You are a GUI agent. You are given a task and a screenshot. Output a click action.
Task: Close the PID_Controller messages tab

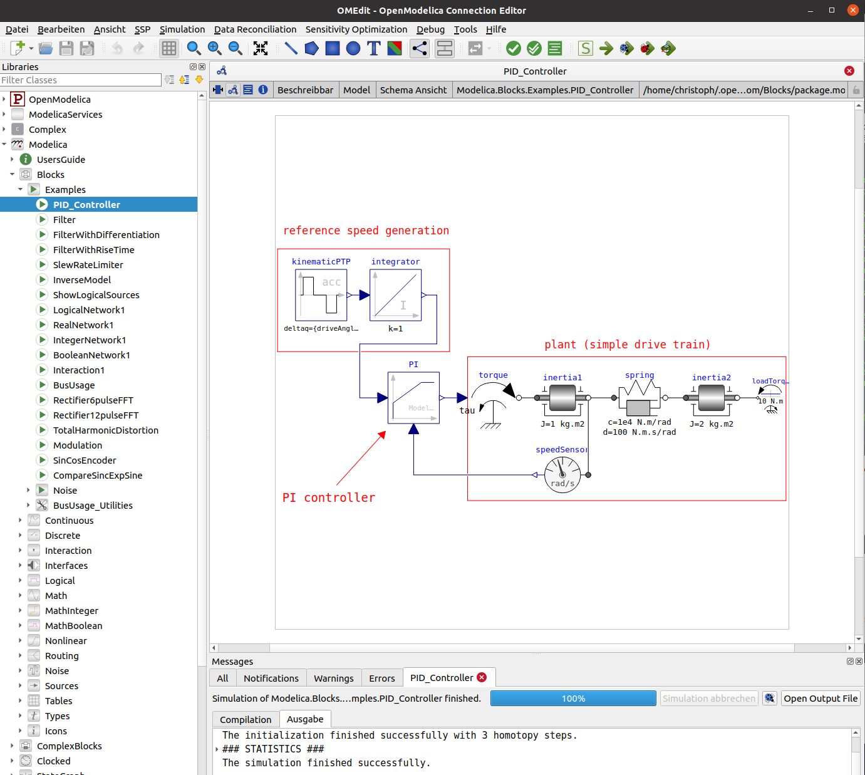tap(482, 677)
